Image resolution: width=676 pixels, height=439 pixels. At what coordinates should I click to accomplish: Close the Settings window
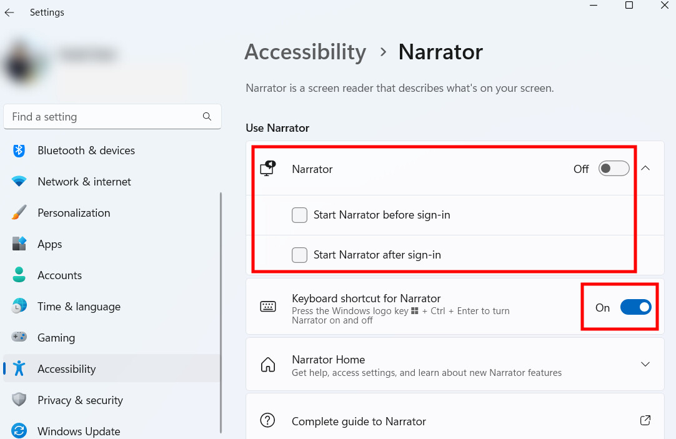coord(665,5)
